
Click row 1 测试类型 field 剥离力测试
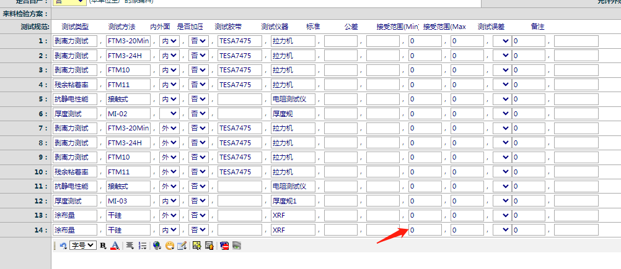[x=75, y=41]
